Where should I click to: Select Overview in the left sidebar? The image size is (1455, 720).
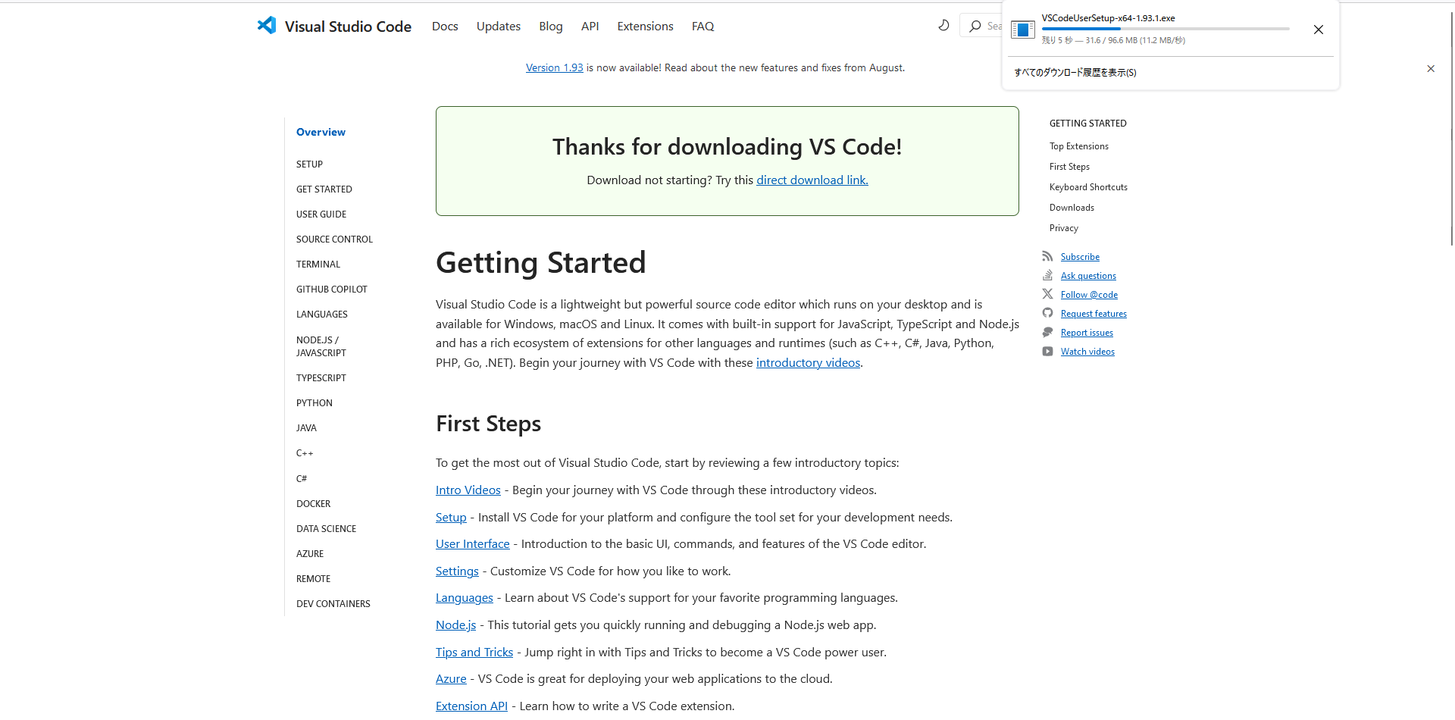click(321, 132)
